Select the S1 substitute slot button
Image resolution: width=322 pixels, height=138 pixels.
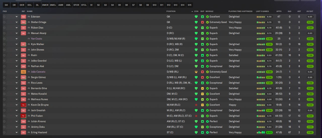(91, 5)
